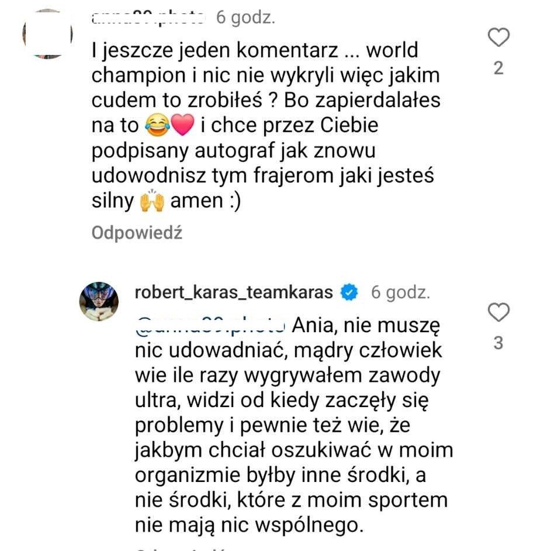Click "Odpowiedź" under the first comment
Viewport: 537px width, 551px height.
click(137, 233)
